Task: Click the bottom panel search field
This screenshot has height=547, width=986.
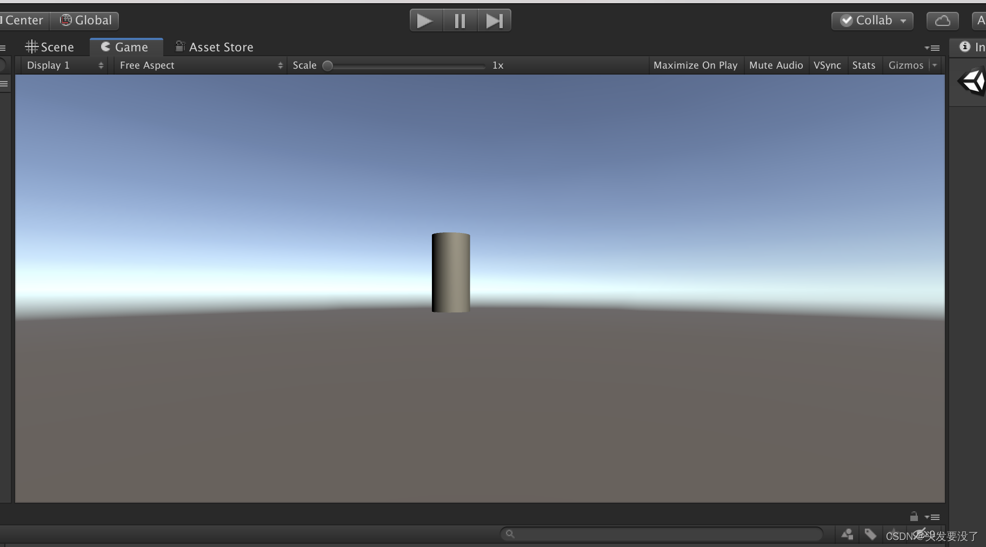Action: (x=661, y=534)
